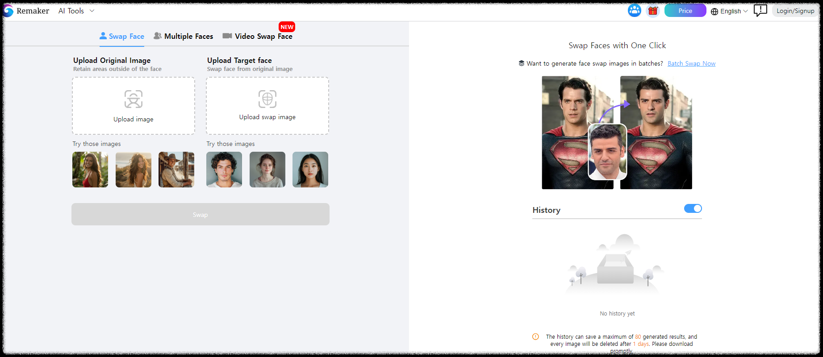Click the Superman face swap demo image
Image resolution: width=823 pixels, height=357 pixels.
click(x=617, y=133)
